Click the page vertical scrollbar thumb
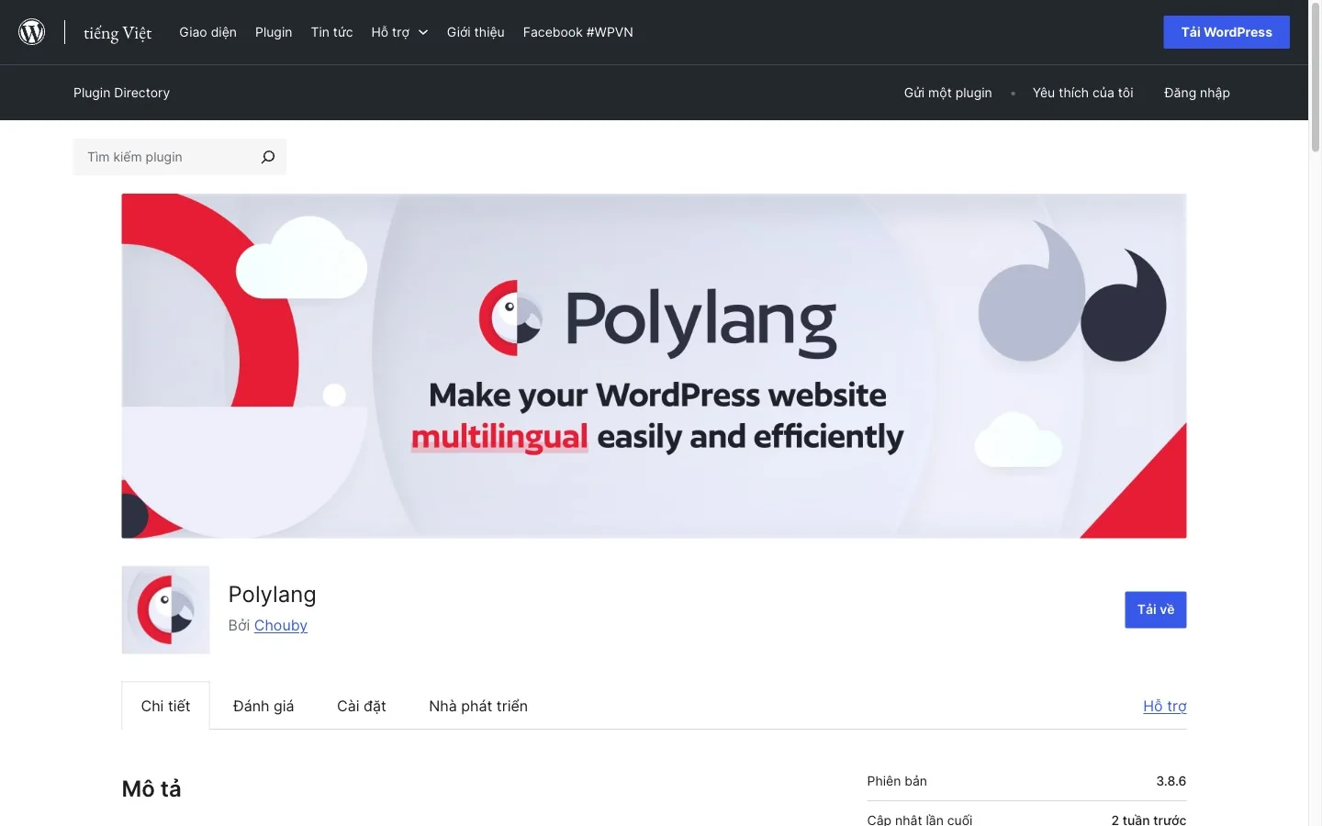This screenshot has height=826, width=1322. pos(1315,78)
